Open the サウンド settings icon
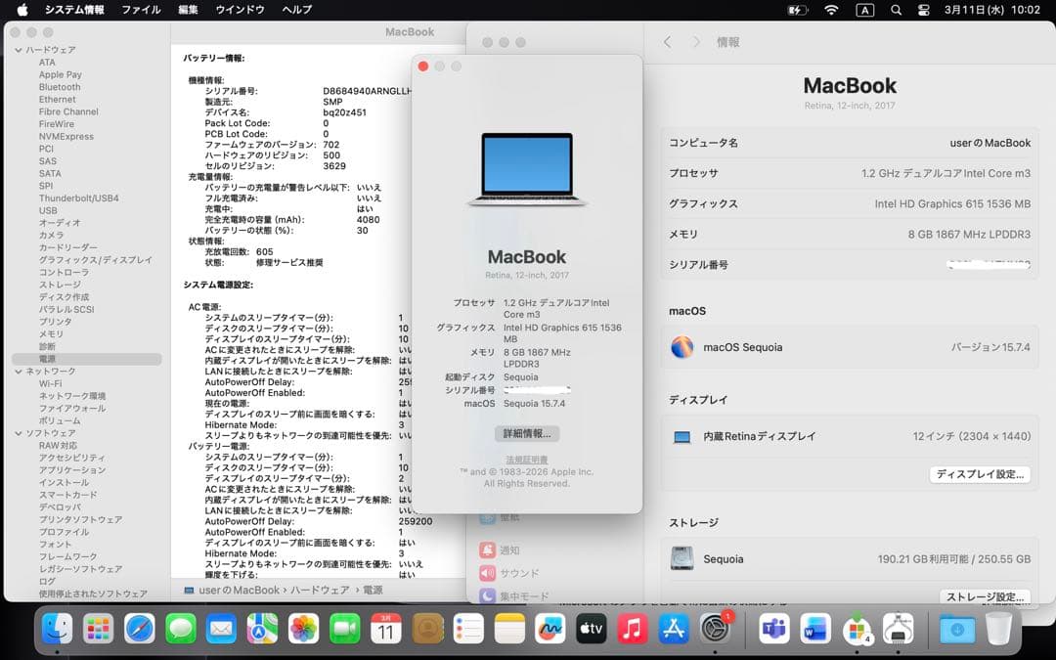Image resolution: width=1056 pixels, height=660 pixels. pos(486,573)
